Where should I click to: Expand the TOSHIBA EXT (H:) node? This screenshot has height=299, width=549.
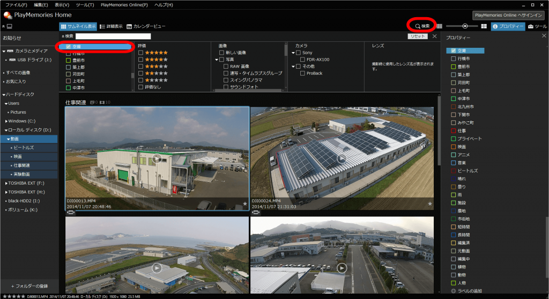point(6,192)
